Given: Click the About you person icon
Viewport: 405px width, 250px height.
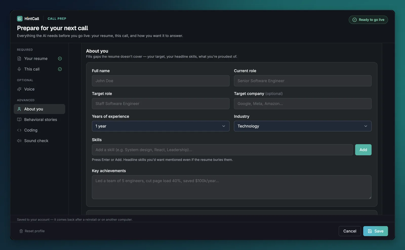Looking at the screenshot, I should pyautogui.click(x=19, y=109).
